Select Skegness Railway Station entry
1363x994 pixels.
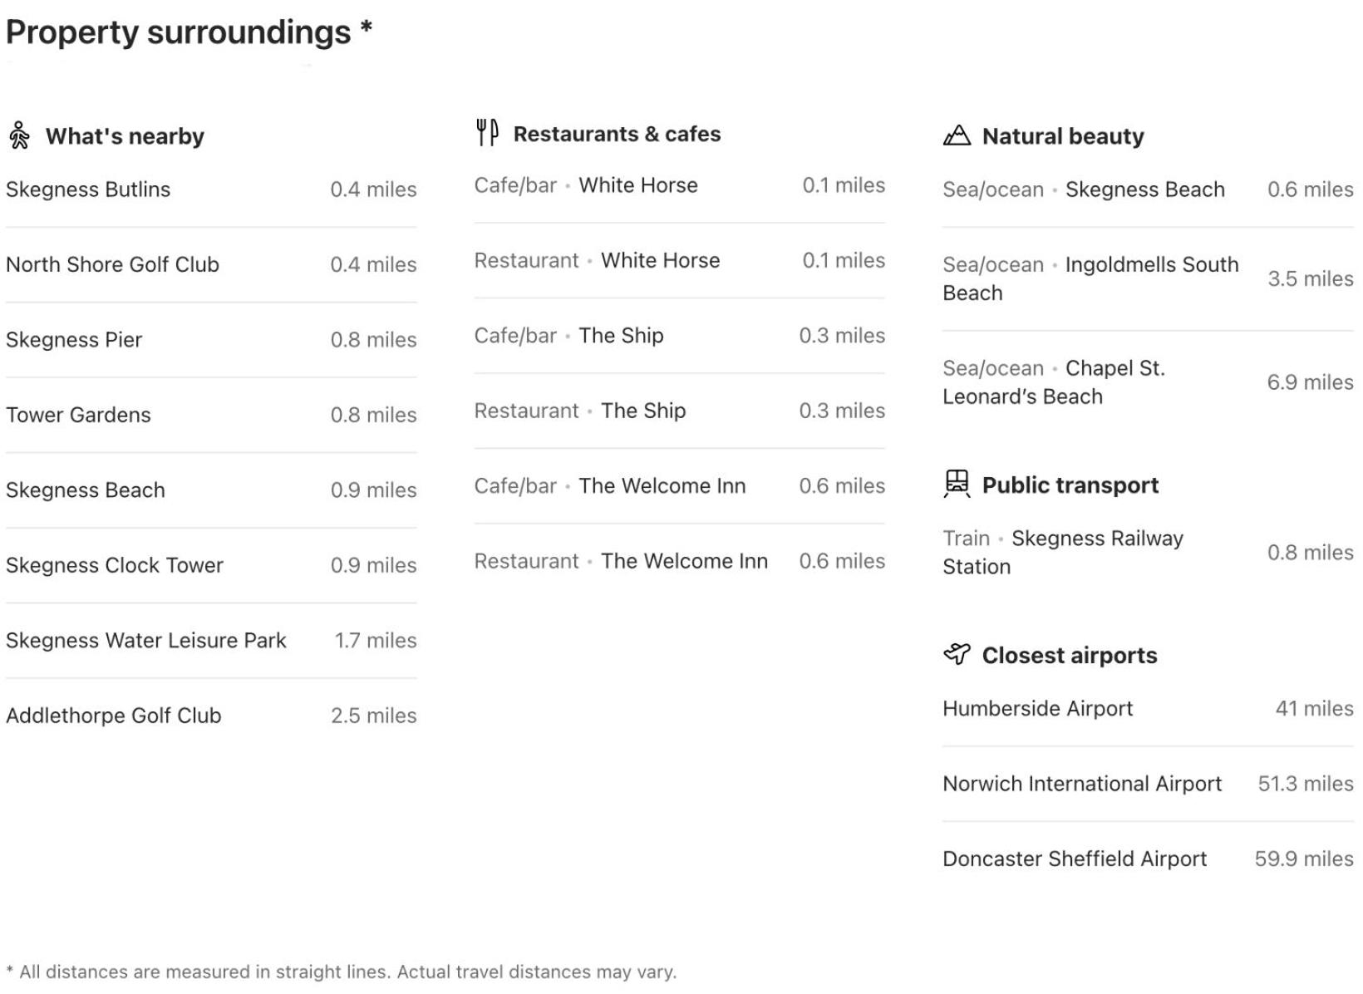coord(1148,553)
